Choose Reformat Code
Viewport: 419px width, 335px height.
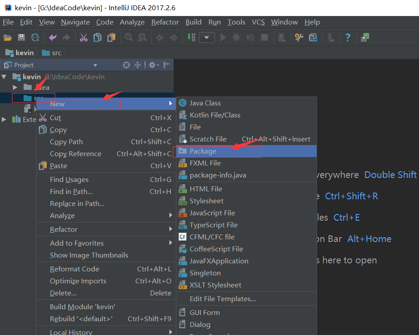point(106,269)
